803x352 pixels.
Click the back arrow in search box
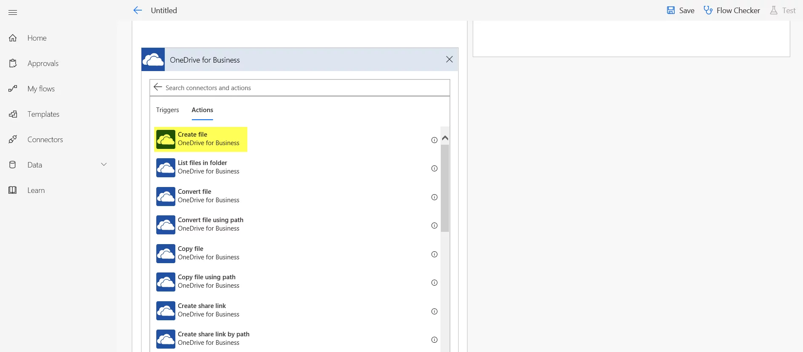tap(158, 87)
